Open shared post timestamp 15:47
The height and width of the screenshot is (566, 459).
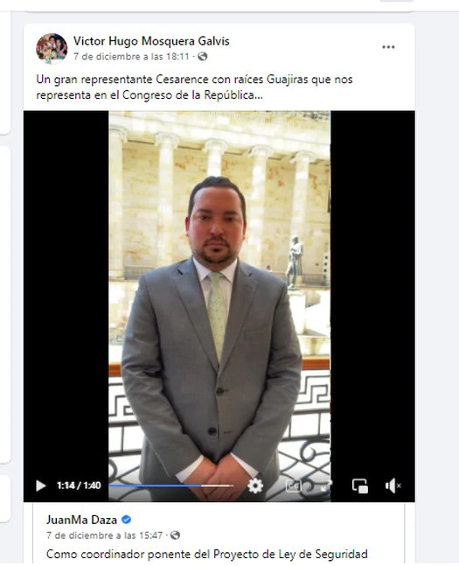pos(104,535)
